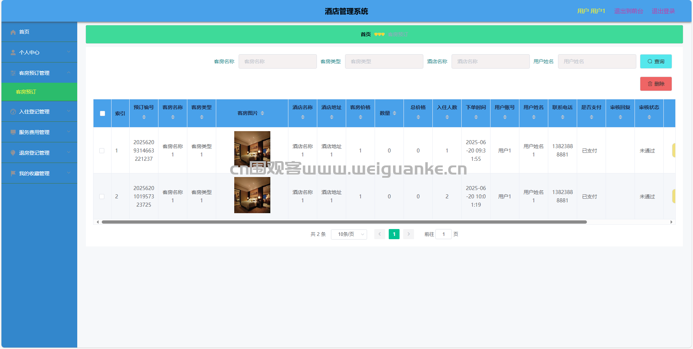
Task: Open the 服务费用管理 sidebar menu
Action: click(x=39, y=132)
